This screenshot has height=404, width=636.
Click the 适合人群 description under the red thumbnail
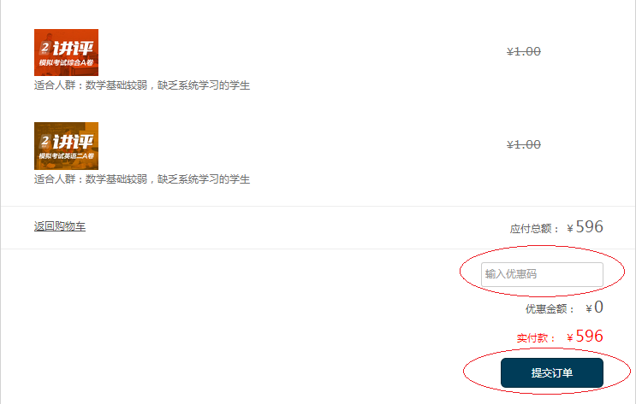(x=142, y=85)
